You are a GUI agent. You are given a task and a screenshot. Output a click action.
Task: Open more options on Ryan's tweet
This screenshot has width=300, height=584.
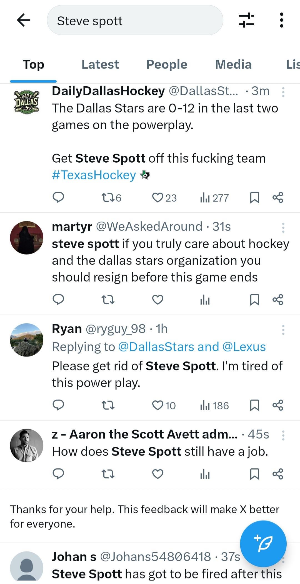click(283, 330)
